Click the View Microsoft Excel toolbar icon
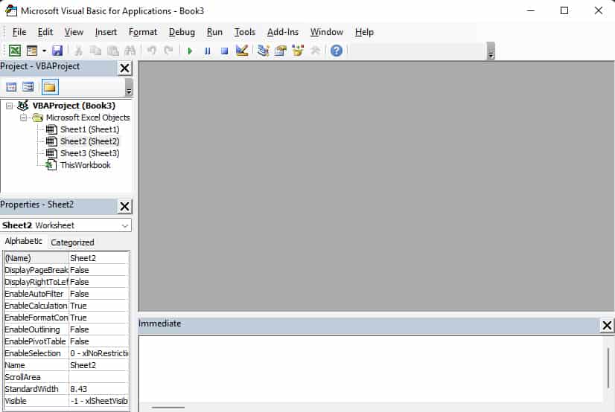 point(15,51)
